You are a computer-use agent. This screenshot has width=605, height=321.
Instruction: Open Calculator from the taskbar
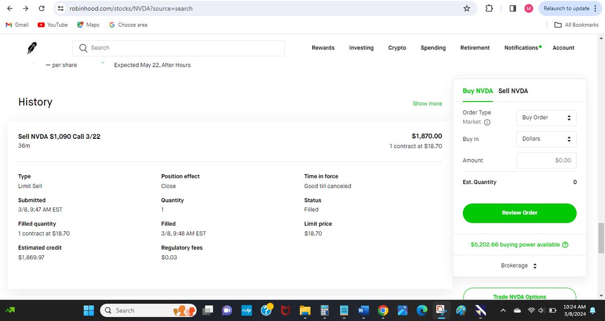coord(324,310)
